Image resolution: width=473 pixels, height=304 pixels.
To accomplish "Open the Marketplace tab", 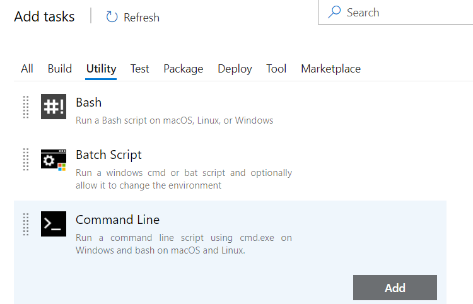I will pyautogui.click(x=330, y=69).
